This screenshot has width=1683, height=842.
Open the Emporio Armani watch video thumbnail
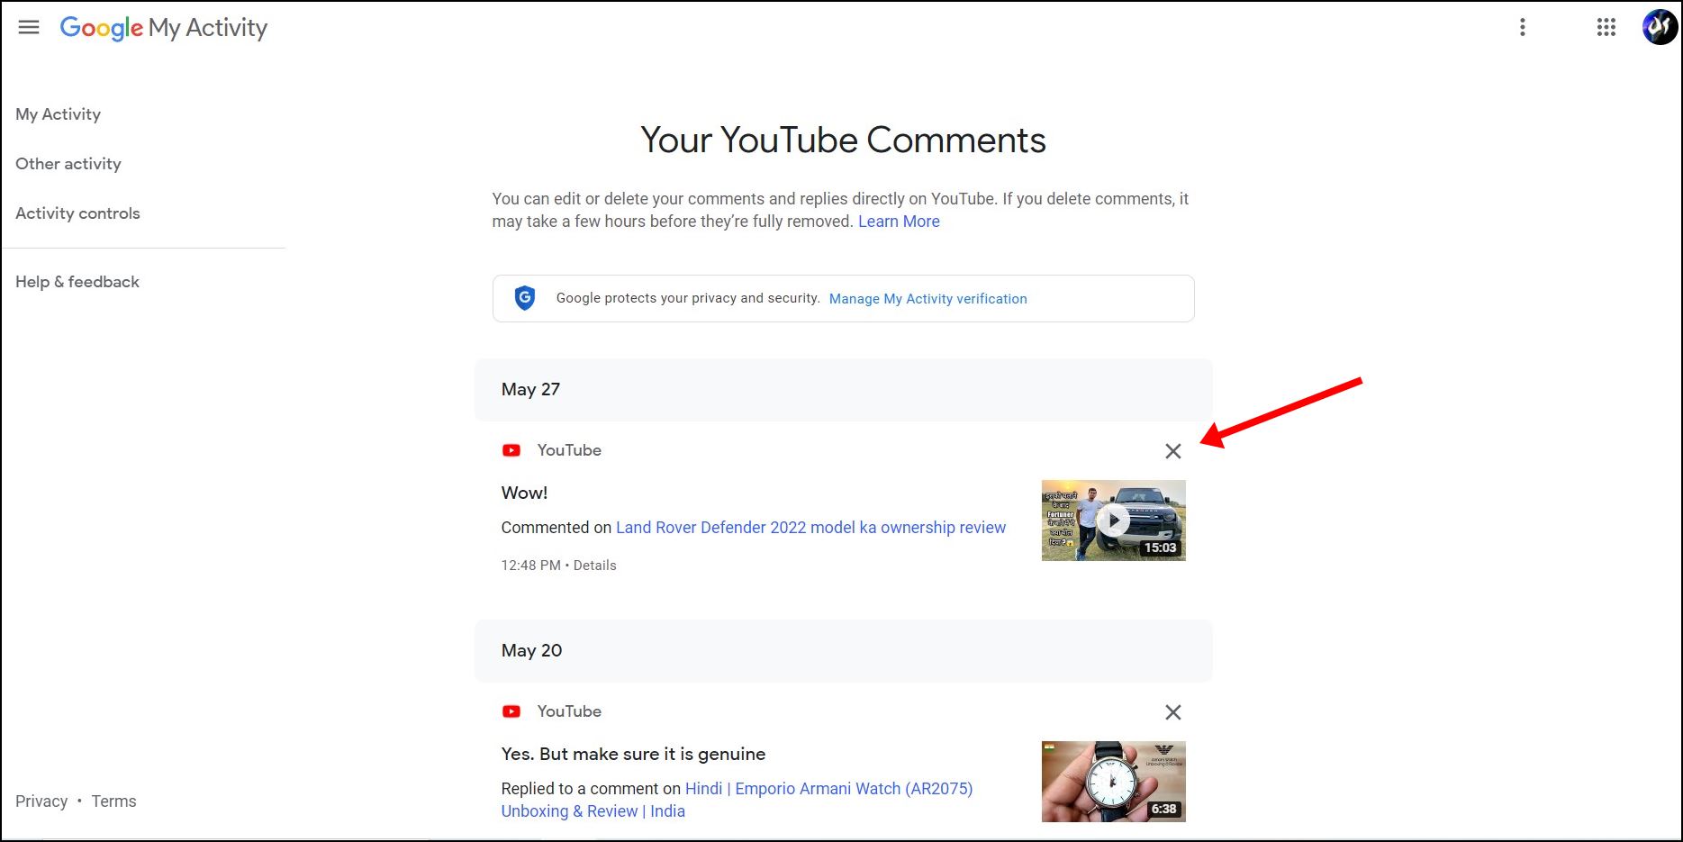tap(1114, 782)
